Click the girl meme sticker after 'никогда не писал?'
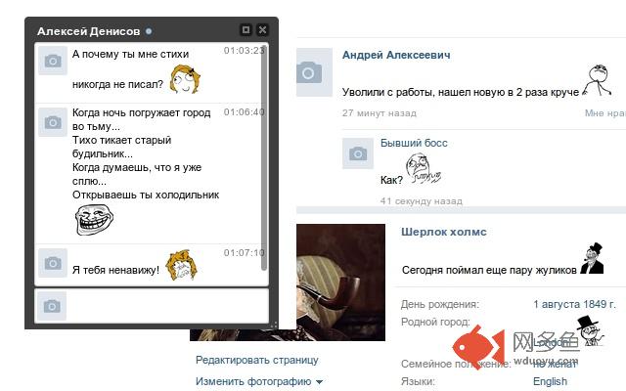Viewport: 626px width, 391px height. (x=185, y=79)
